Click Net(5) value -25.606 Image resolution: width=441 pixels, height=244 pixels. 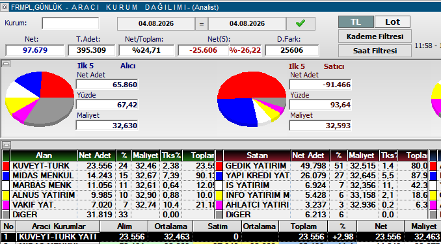coord(204,50)
